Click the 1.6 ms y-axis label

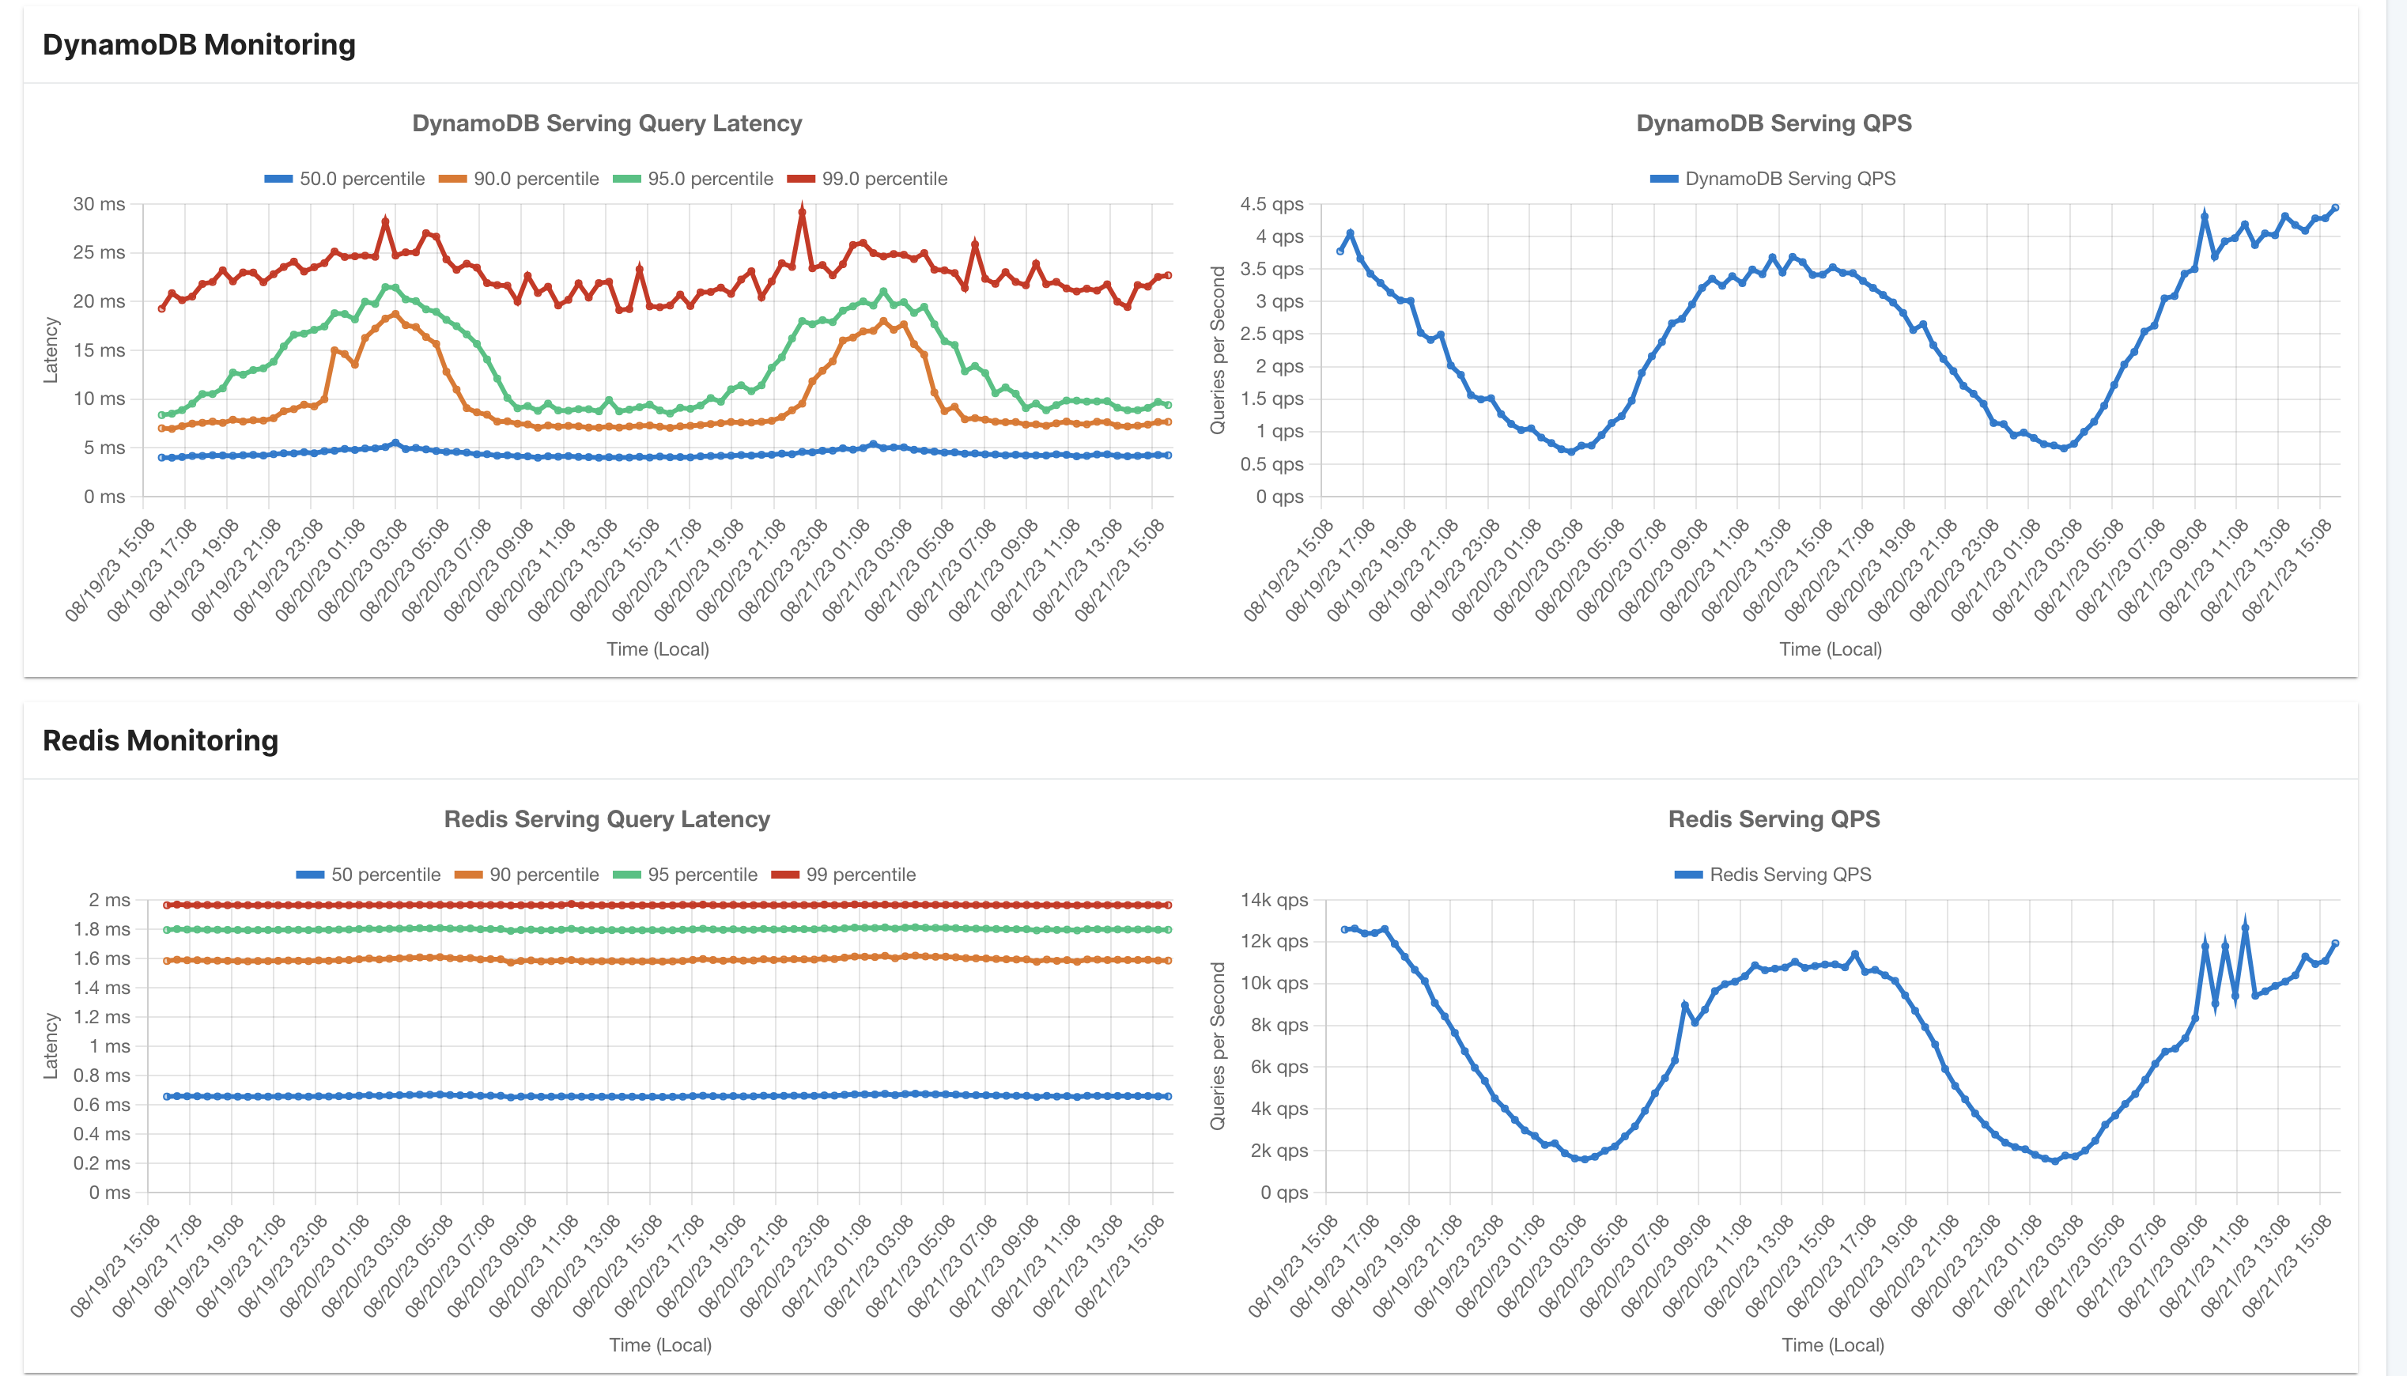pos(102,958)
